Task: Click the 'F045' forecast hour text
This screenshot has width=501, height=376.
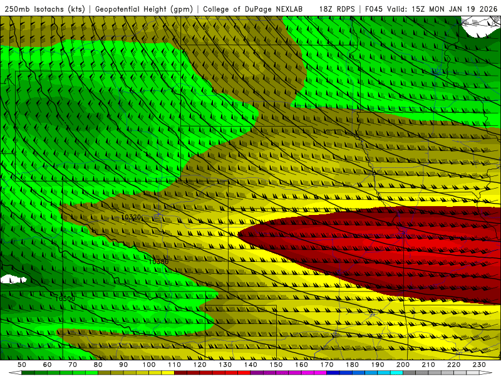Action: (374, 9)
